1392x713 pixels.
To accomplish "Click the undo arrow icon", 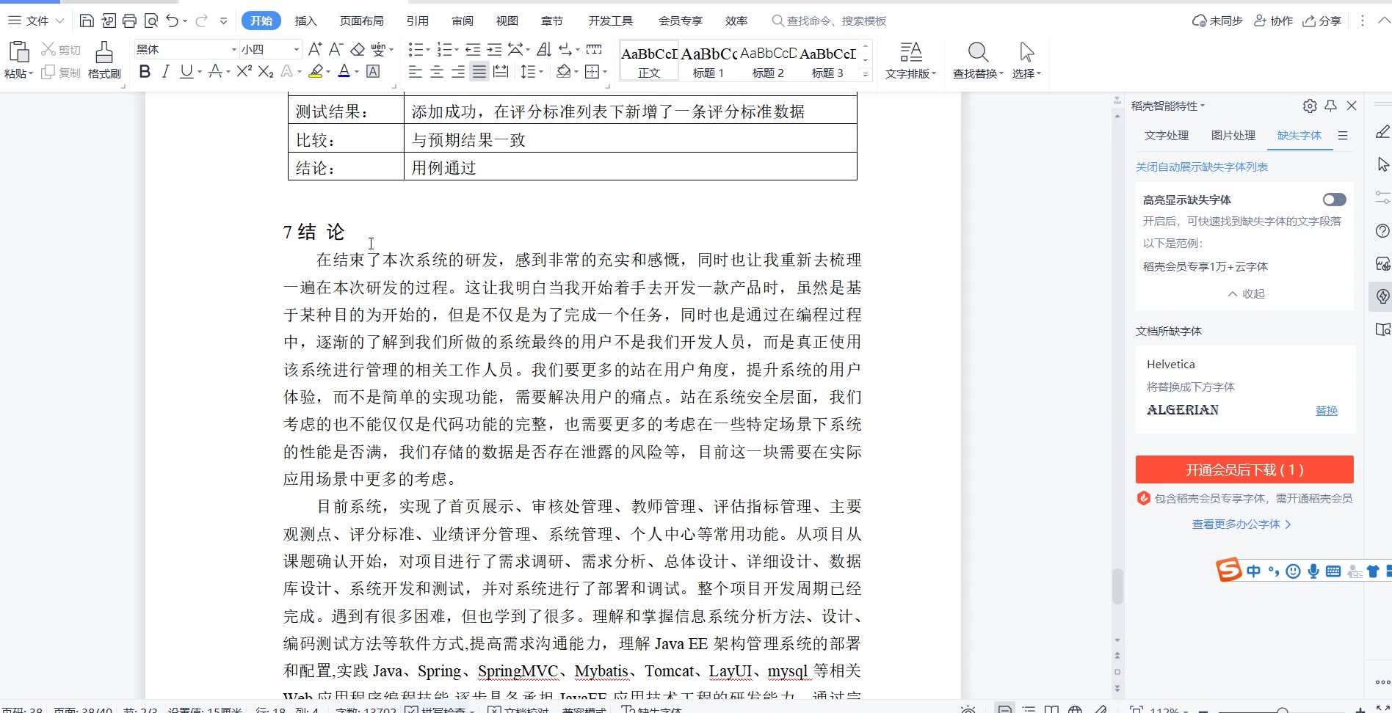I will point(172,21).
